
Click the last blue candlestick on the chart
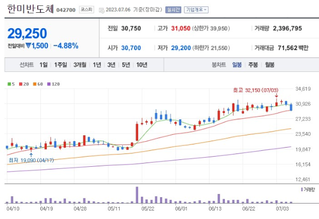[x=291, y=107]
